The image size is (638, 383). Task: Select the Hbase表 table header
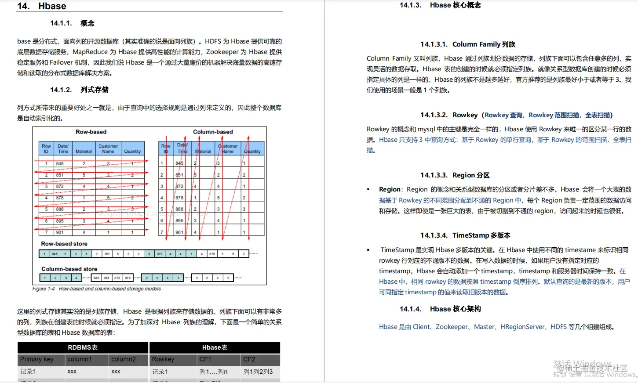pyautogui.click(x=214, y=347)
